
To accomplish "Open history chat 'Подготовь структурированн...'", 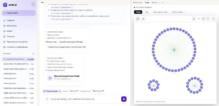I will coord(19,88).
